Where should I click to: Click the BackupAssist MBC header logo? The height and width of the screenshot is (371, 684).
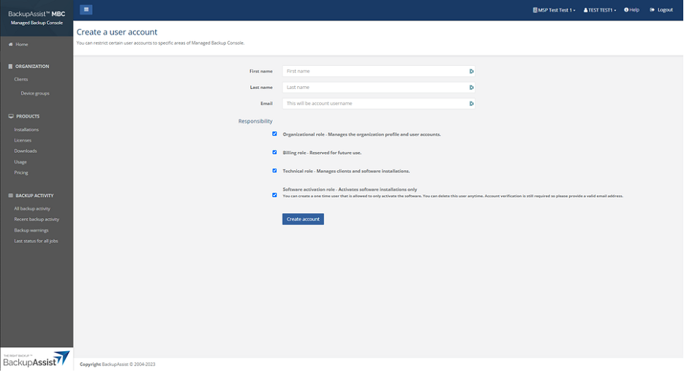tap(37, 18)
